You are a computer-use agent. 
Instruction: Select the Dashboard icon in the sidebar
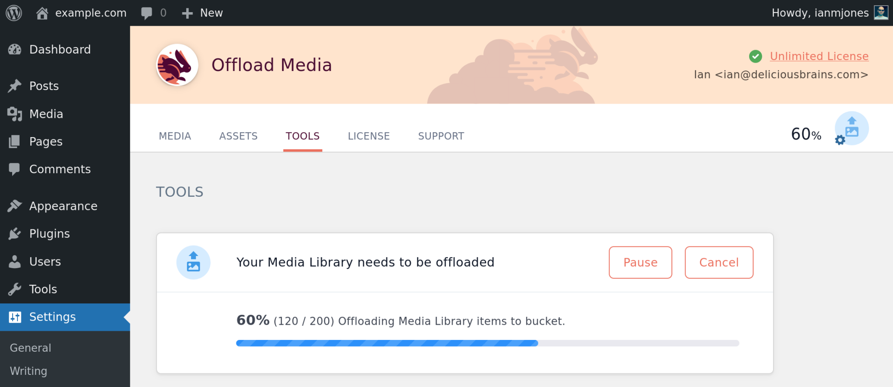tap(14, 49)
